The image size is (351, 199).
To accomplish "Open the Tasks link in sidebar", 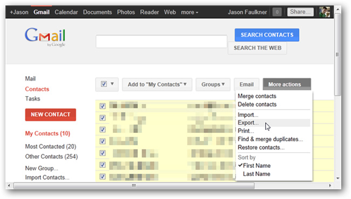I will coord(32,98).
